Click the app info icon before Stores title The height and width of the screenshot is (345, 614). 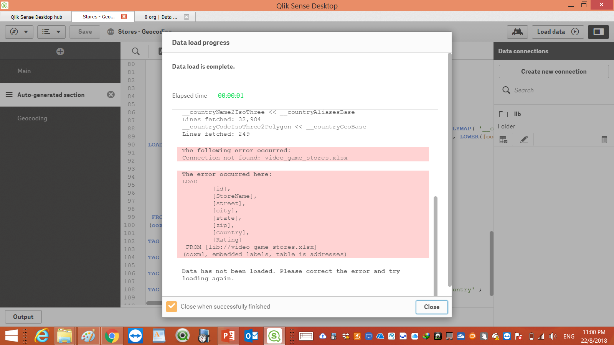pos(111,32)
